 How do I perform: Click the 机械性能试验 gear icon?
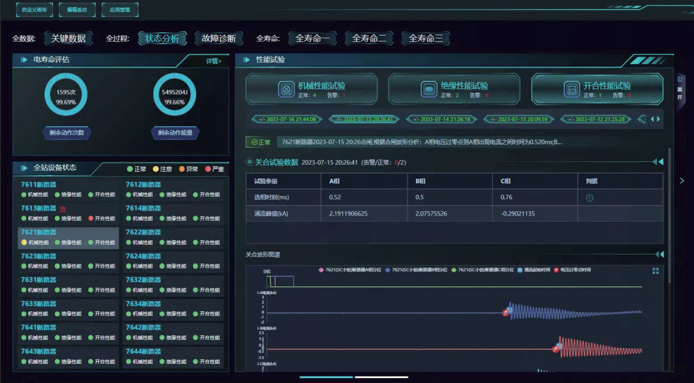point(285,89)
